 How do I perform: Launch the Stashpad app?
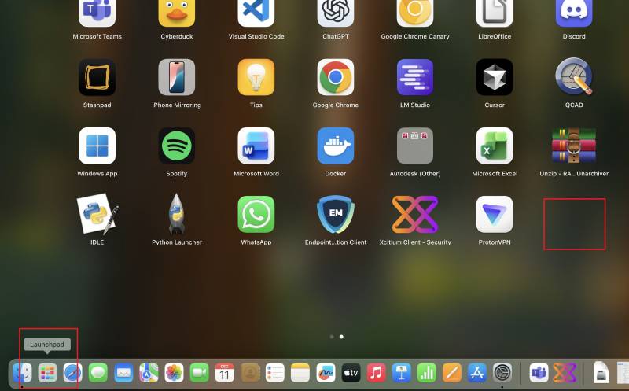[97, 77]
